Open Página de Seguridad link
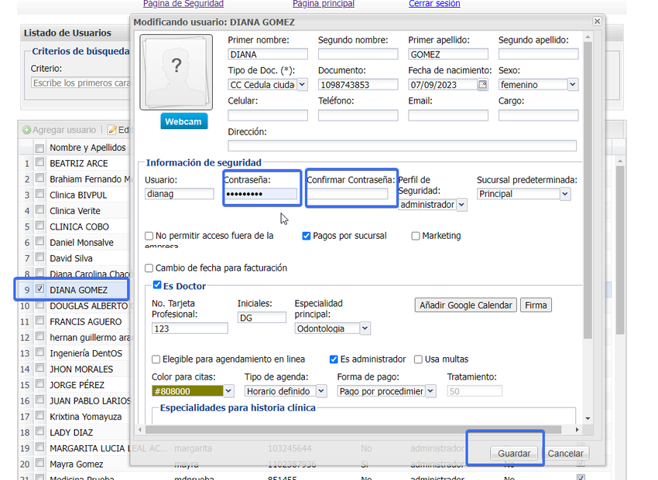This screenshot has height=480, width=658. point(183,4)
